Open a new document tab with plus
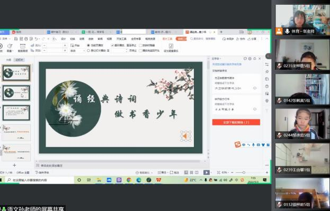The height and width of the screenshot is (211, 330). click(221, 32)
